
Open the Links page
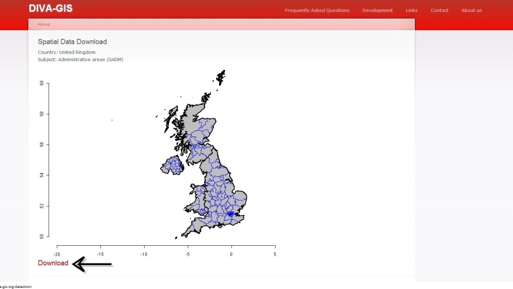(411, 10)
